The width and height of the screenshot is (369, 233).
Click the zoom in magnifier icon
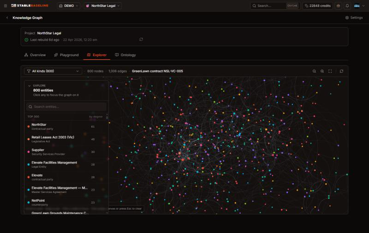click(322, 71)
